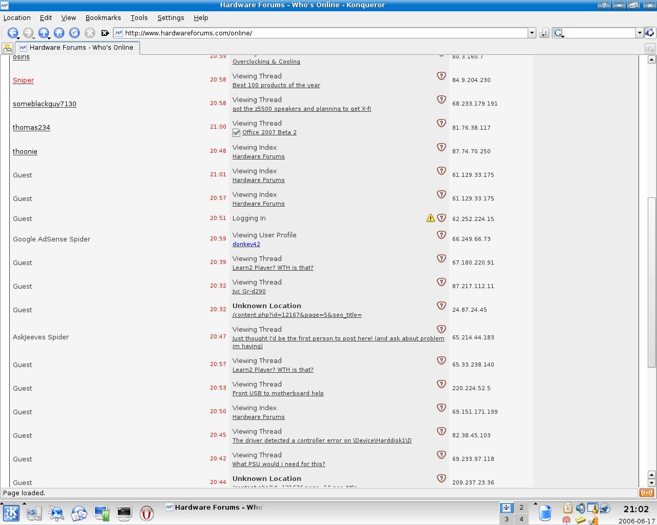Launch Kontact mail icon in panel

point(79,513)
